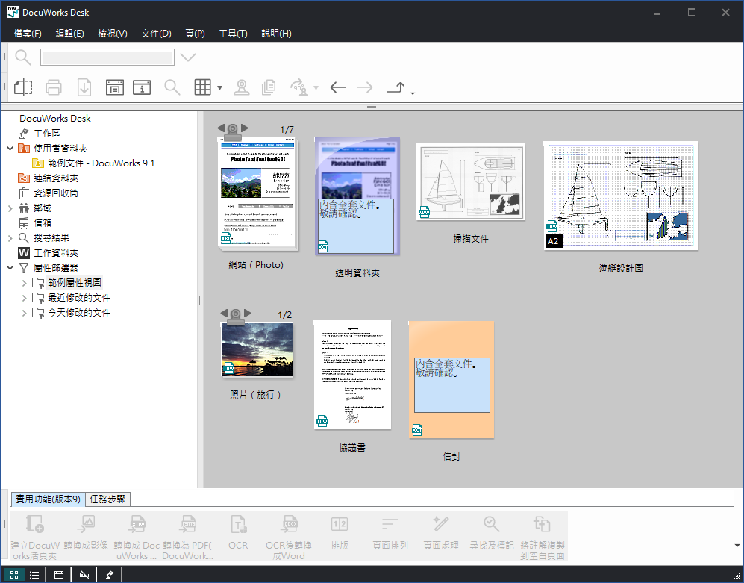Collapse the 屬性篩選器 tree node

[10, 268]
